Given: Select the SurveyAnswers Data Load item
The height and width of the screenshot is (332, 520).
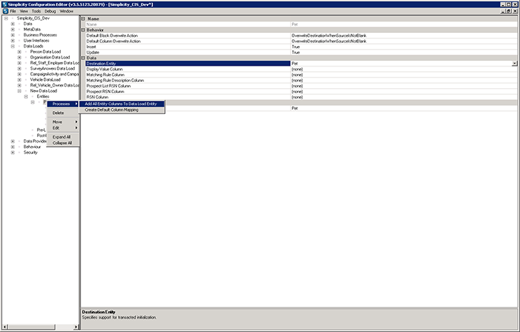Looking at the screenshot, I should [x=52, y=68].
